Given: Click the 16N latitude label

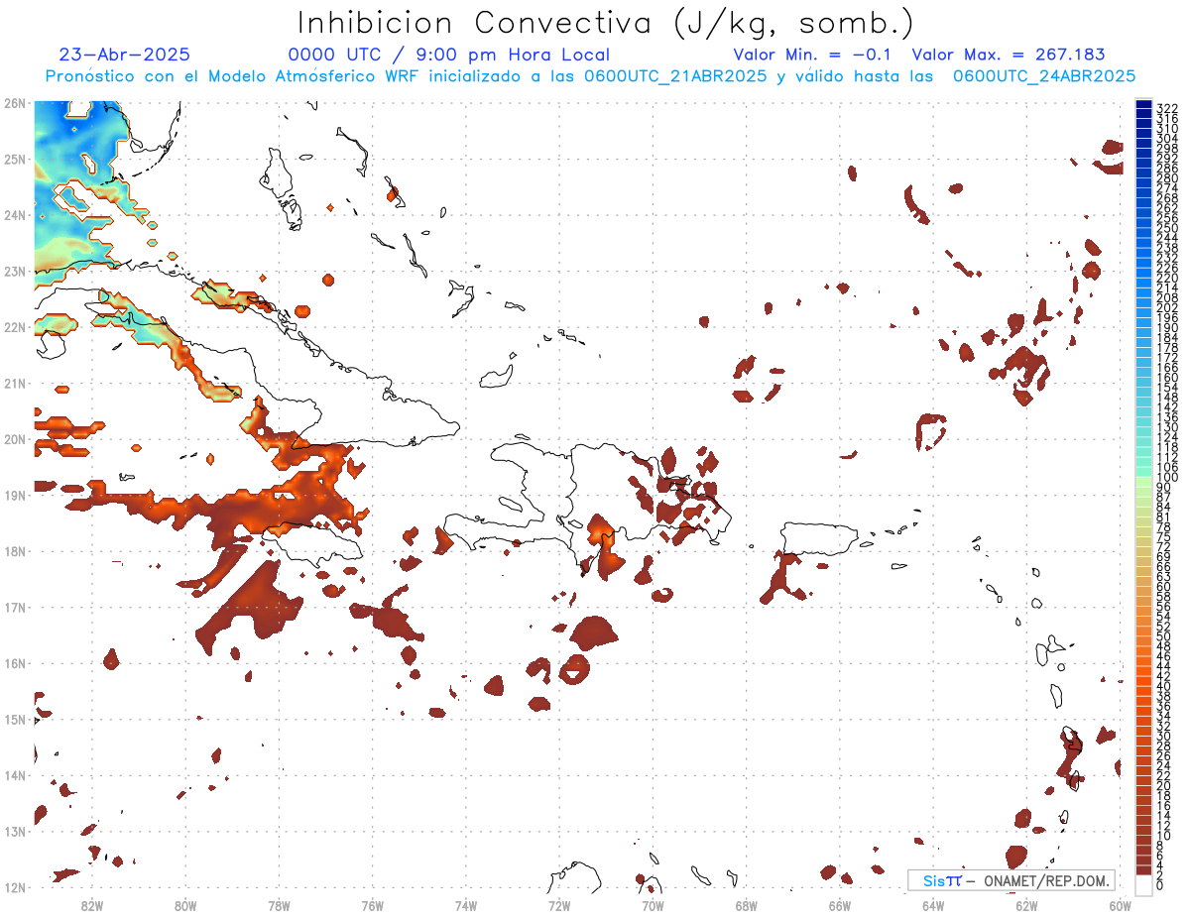Looking at the screenshot, I should pos(14,663).
